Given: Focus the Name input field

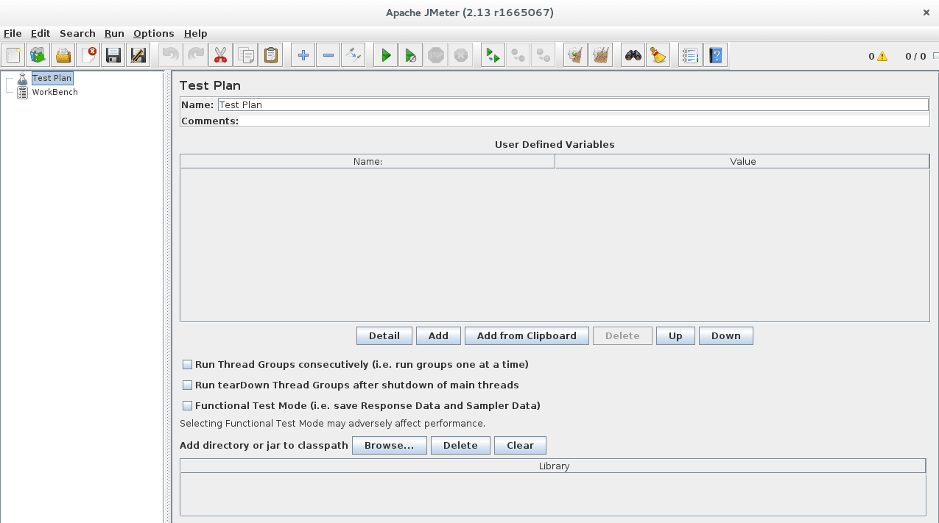Looking at the screenshot, I should click(573, 104).
